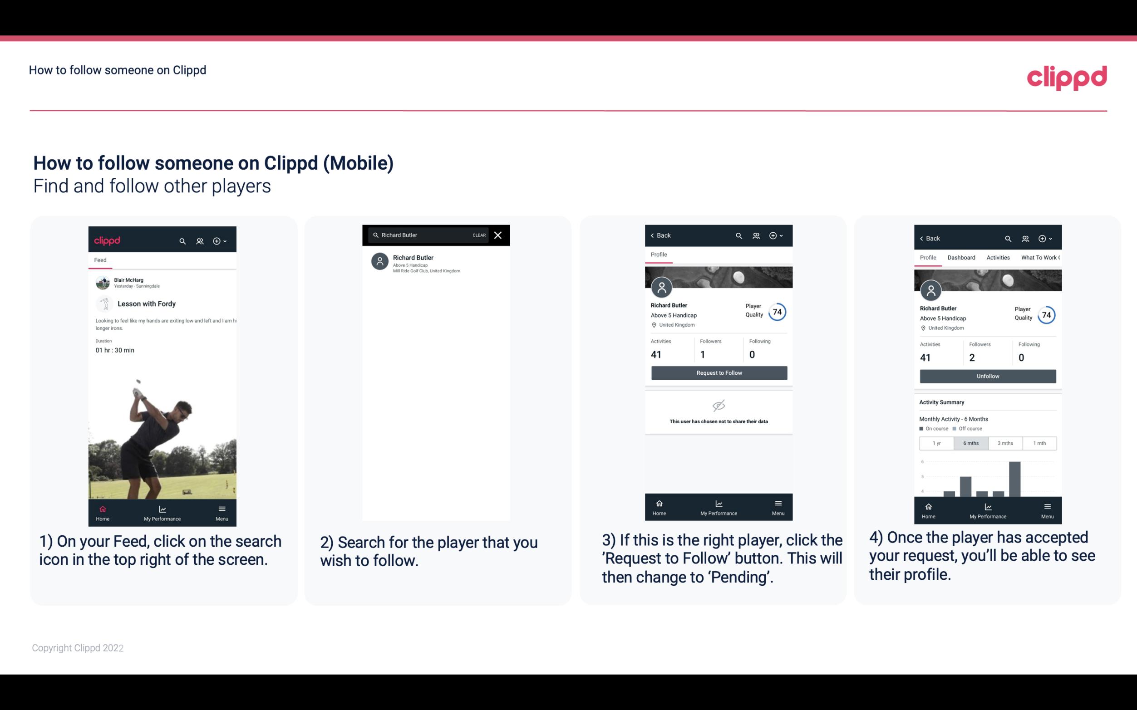Expand the Activities tab on profile screen
The width and height of the screenshot is (1137, 710).
(997, 257)
